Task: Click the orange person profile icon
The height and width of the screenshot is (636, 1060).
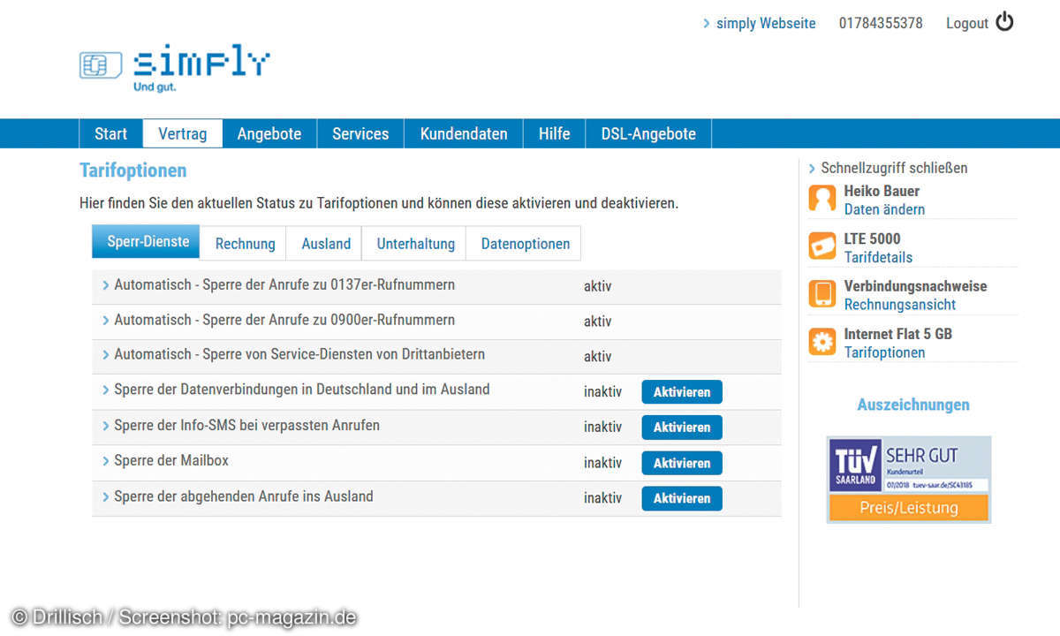Action: click(821, 199)
